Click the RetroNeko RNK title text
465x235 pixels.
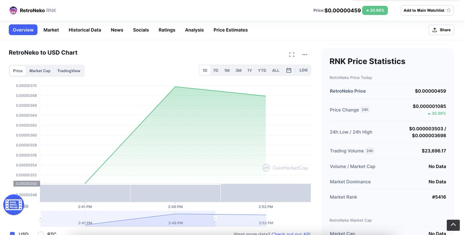[x=38, y=10]
